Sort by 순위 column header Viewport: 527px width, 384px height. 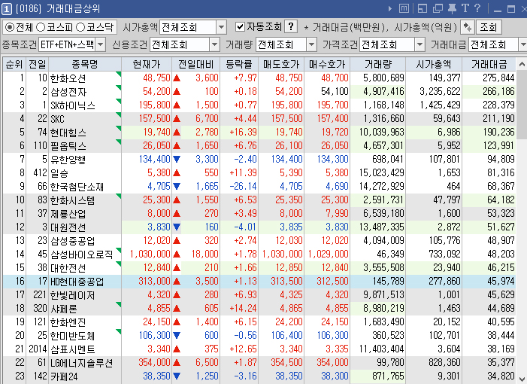[14, 64]
